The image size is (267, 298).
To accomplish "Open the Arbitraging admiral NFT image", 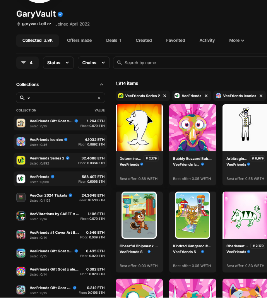I will (245, 128).
